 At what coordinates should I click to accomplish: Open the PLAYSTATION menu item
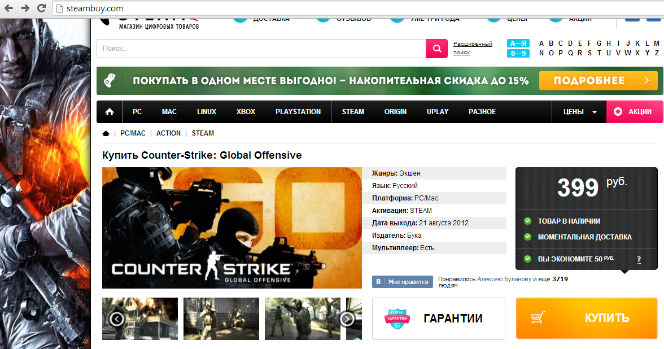point(298,112)
